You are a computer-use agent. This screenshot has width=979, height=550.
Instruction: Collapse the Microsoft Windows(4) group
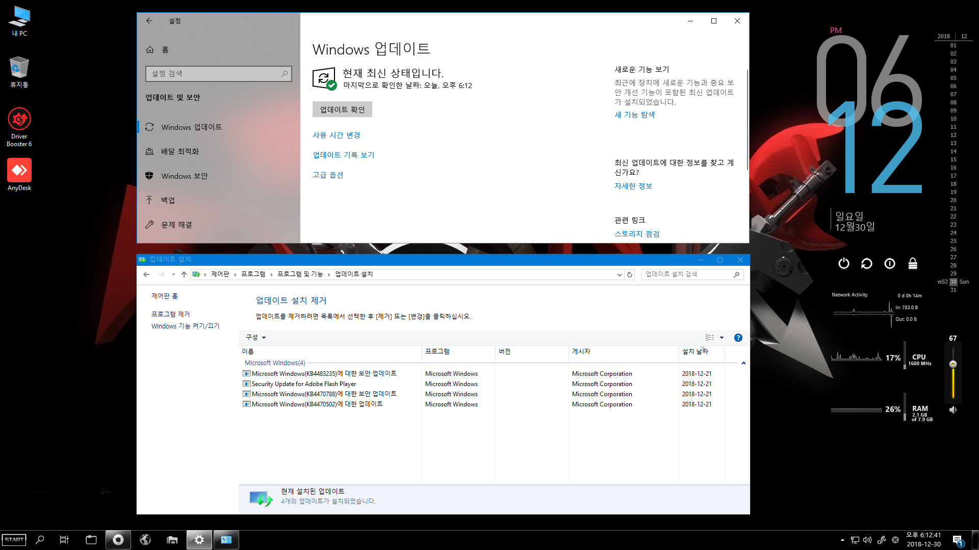[x=743, y=363]
